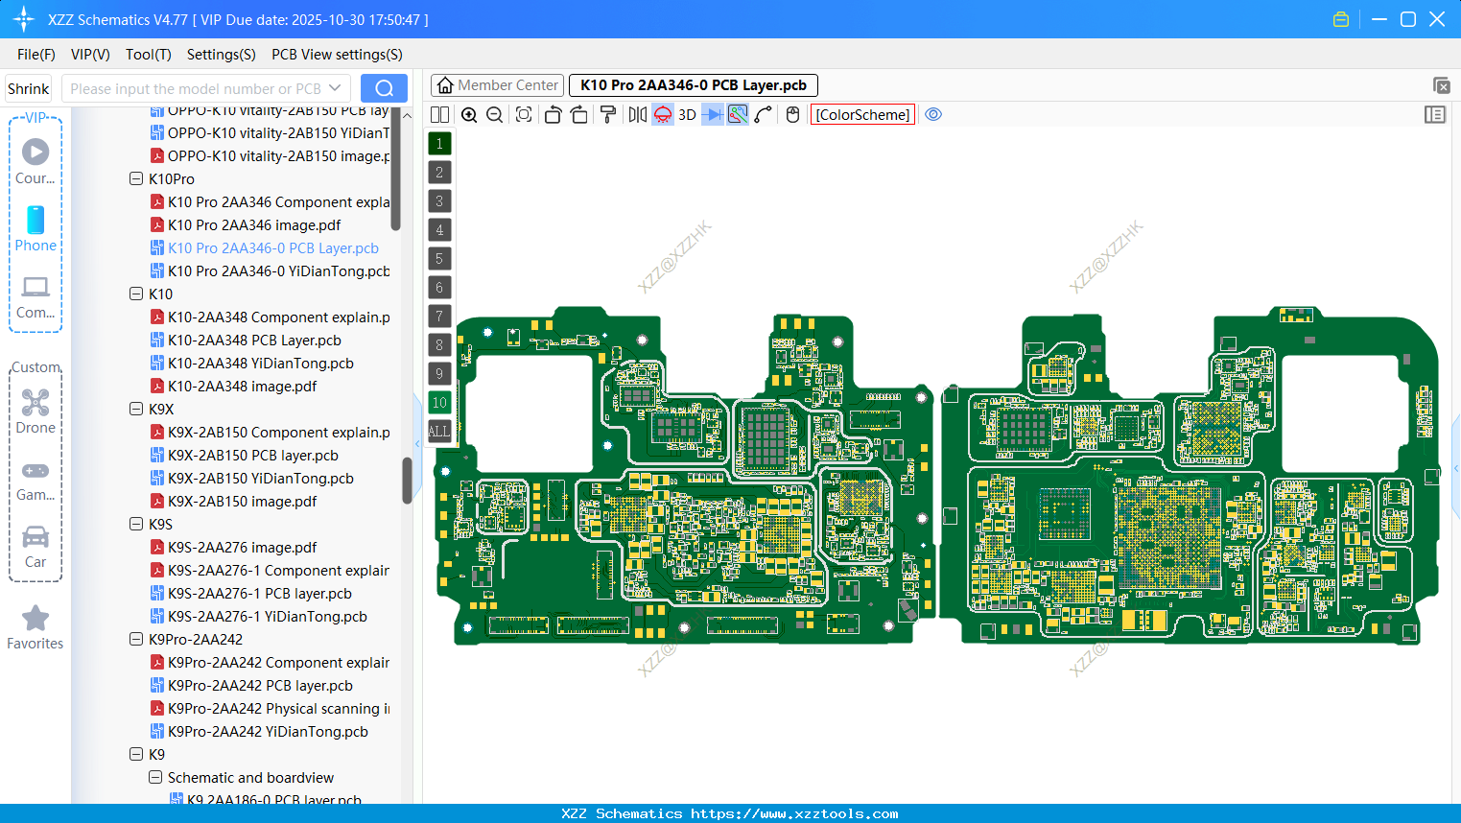This screenshot has width=1461, height=823.
Task: Open the Phone schematics section
Action: click(x=35, y=228)
